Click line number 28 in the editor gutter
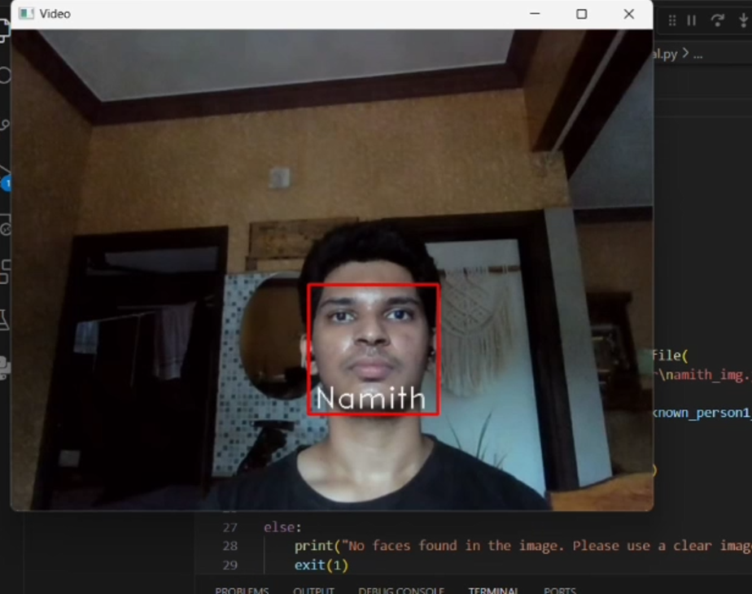Image resolution: width=752 pixels, height=594 pixels. pos(230,546)
